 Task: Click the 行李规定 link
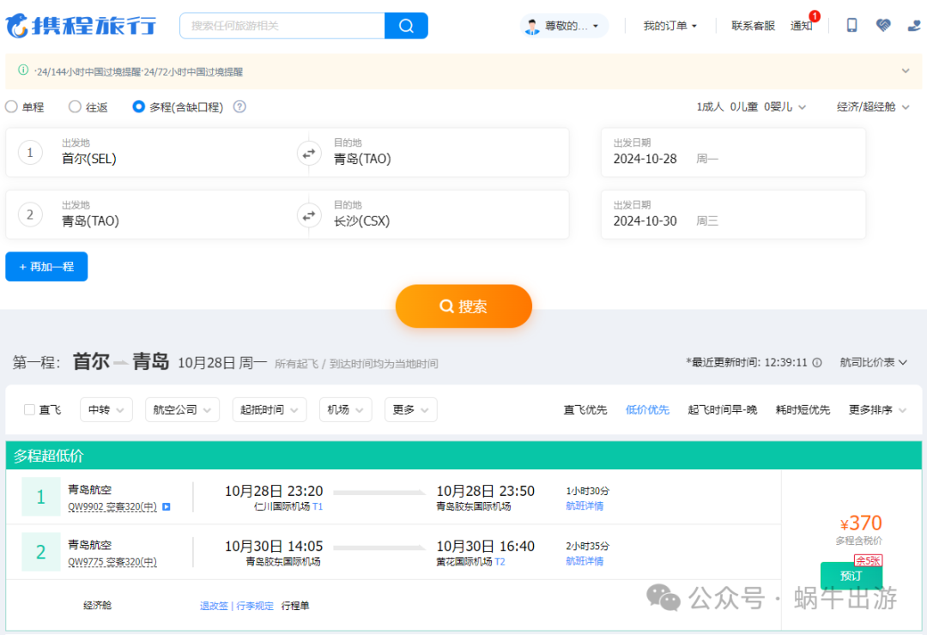coord(255,606)
